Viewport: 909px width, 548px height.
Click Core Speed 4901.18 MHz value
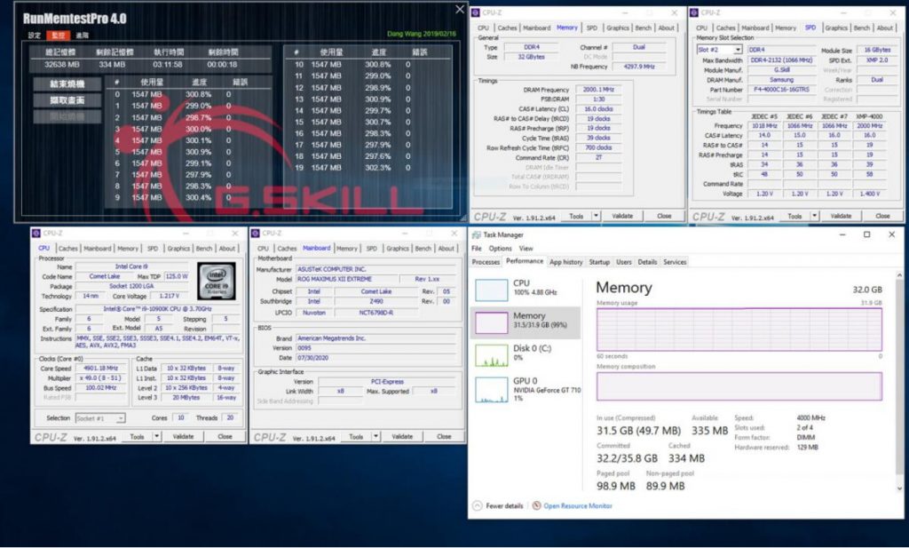100,369
